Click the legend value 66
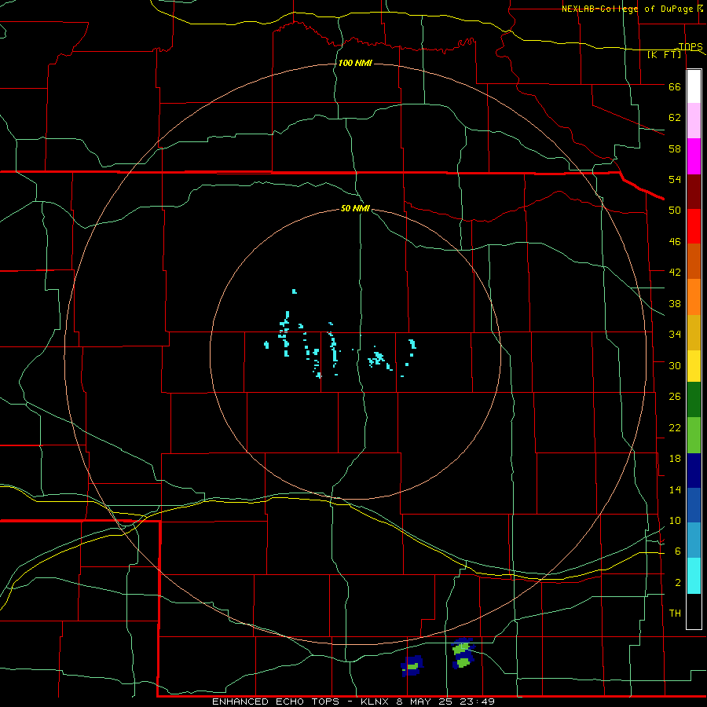This screenshot has width=707, height=707. click(x=675, y=87)
